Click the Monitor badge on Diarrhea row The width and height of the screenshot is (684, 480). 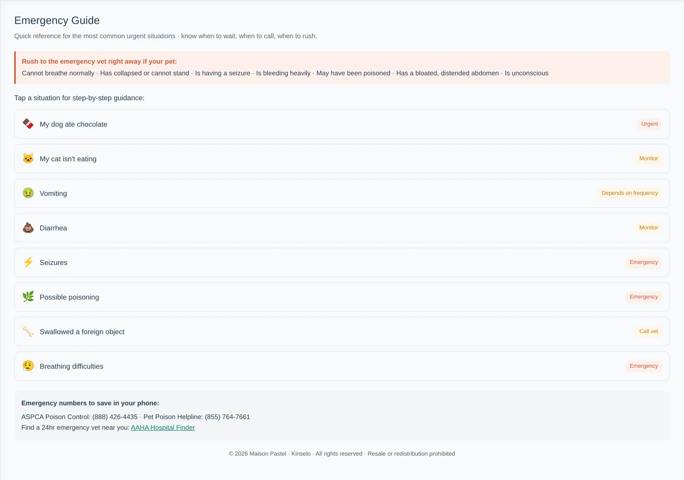[649, 228]
